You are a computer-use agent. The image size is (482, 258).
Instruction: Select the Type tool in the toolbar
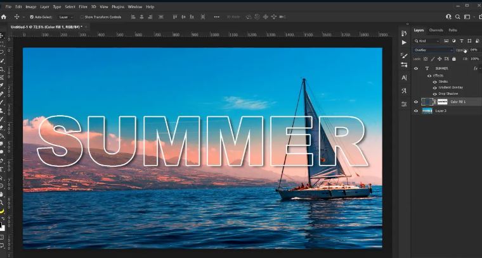(2, 169)
